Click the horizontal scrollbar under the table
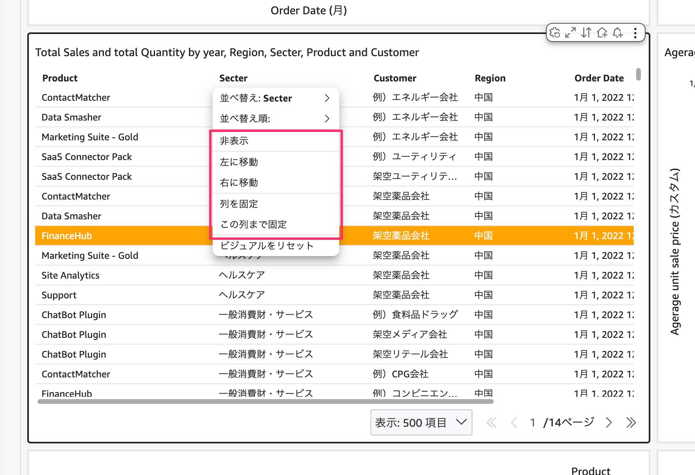The image size is (695, 475). coord(265,401)
